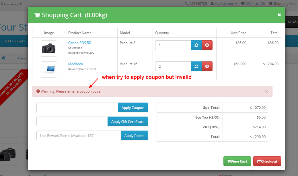298x176 pixels.
Task: Update quantity for Canon EOS 5D
Action: click(196, 45)
